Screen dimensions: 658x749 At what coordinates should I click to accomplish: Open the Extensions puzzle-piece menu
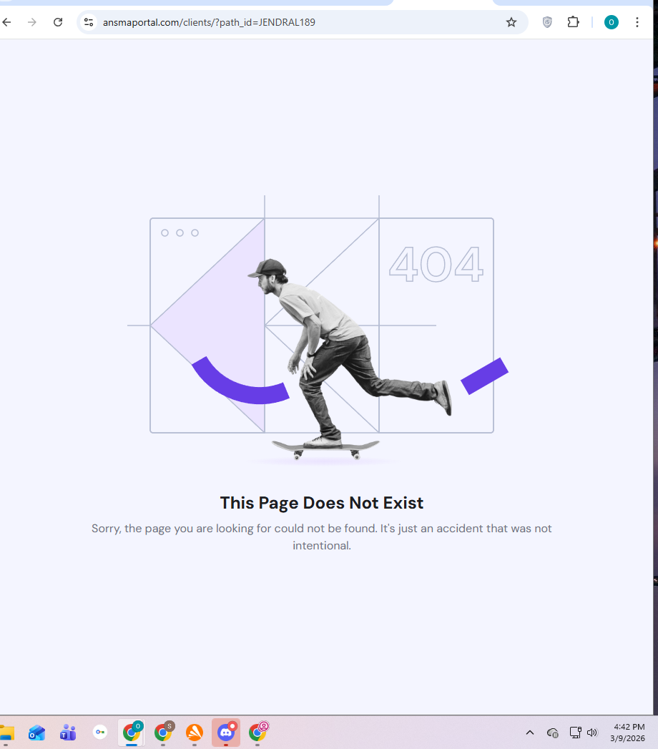coord(573,22)
